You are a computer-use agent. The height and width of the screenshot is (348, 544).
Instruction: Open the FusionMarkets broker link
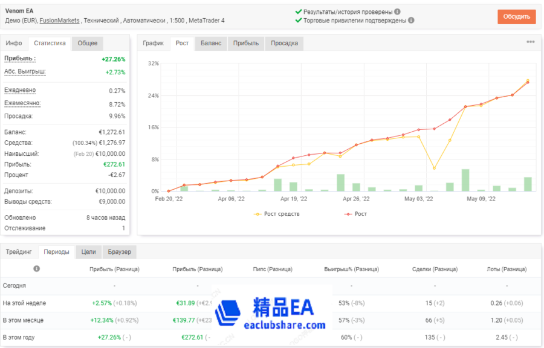point(59,21)
